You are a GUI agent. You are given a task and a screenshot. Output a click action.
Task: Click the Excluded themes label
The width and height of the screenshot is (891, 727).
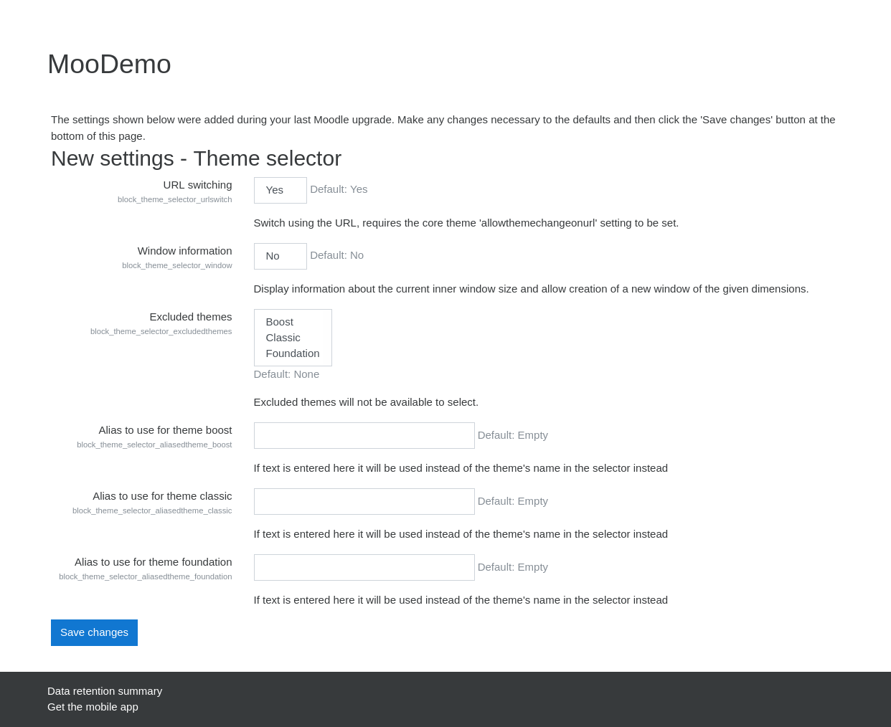190,317
